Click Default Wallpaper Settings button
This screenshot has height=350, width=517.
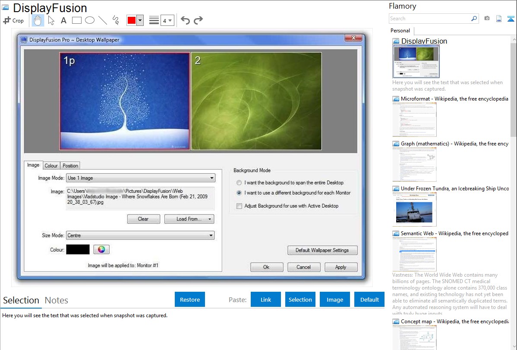(322, 250)
